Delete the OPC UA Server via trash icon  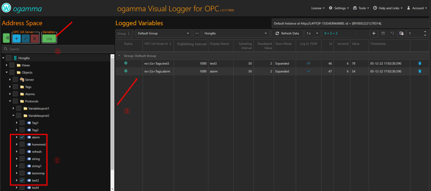click(34, 38)
